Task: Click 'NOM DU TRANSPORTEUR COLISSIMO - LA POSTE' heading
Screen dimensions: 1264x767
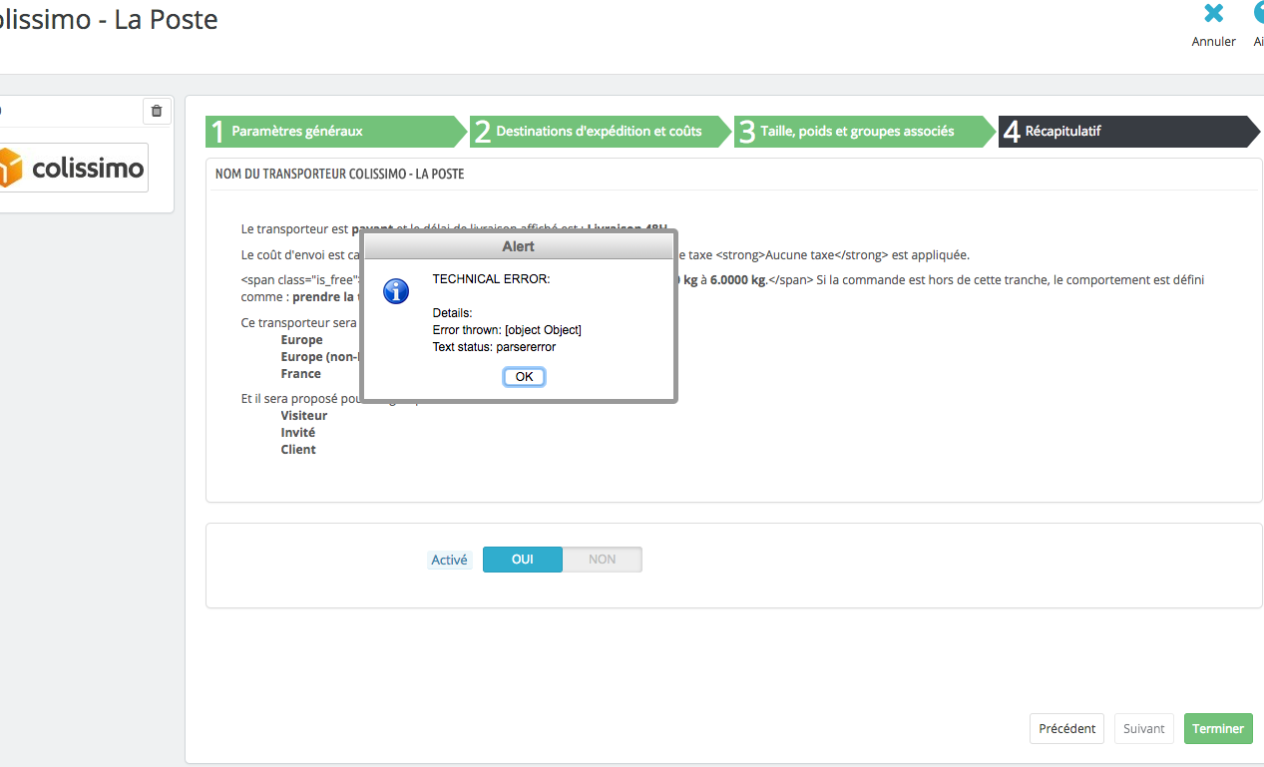Action: point(339,174)
